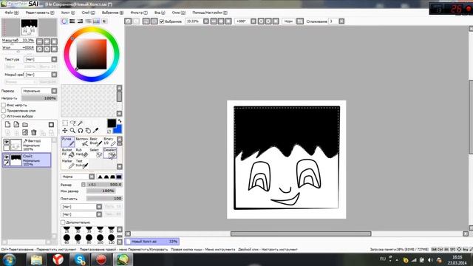
Task: Open Текстура dropdown
Action: (41, 59)
